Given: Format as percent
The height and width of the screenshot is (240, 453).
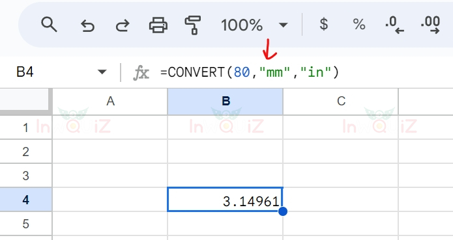Looking at the screenshot, I should (x=359, y=25).
